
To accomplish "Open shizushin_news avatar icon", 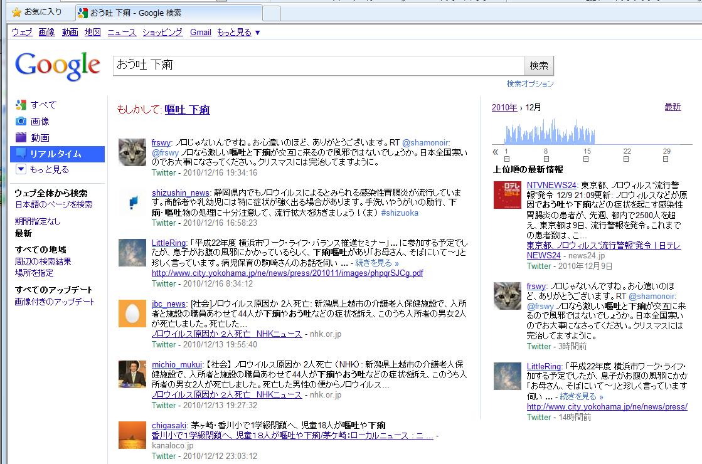I will (132, 203).
